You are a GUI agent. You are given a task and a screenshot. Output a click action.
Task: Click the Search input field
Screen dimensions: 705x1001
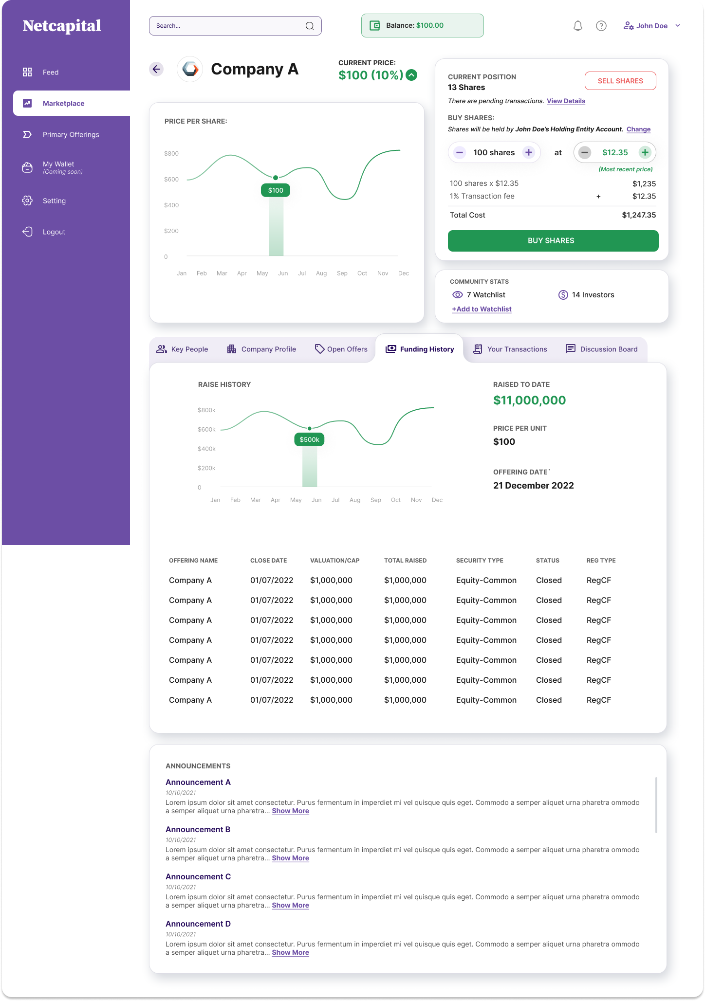click(235, 26)
